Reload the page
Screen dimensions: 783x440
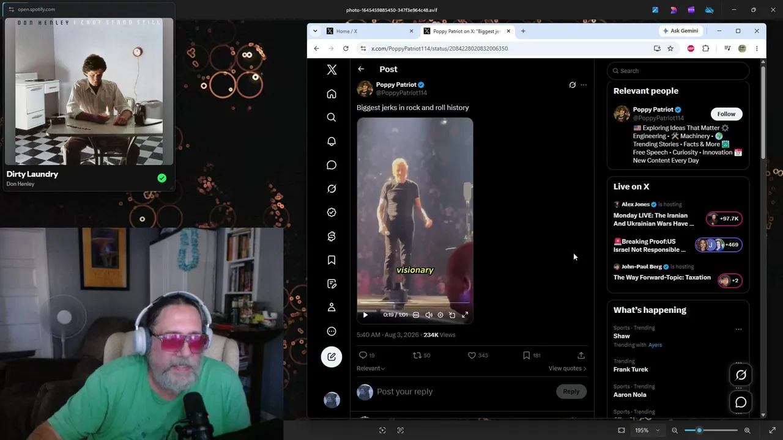tap(346, 48)
